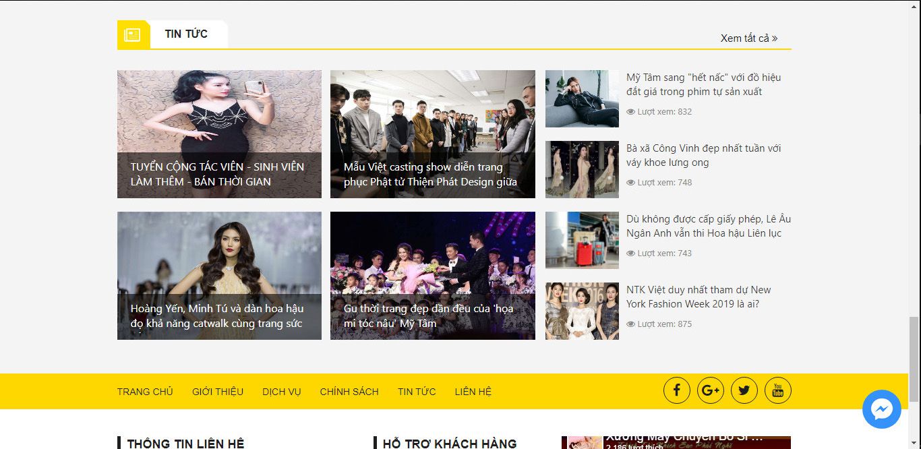This screenshot has height=449, width=921.
Task: Open the TUYỂN CỘNG TÁC VIÊN article image
Action: [219, 134]
